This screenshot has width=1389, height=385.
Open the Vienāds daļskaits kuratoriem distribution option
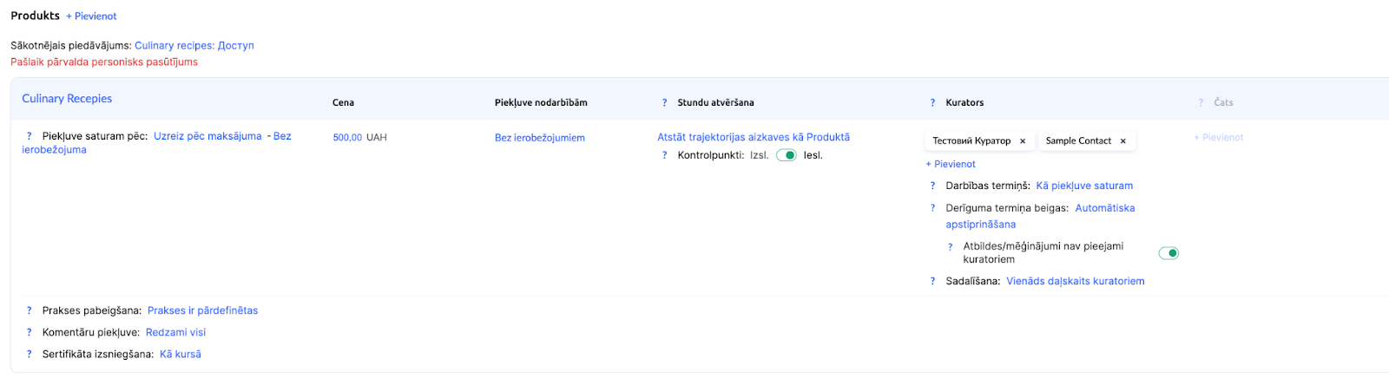(x=1075, y=282)
